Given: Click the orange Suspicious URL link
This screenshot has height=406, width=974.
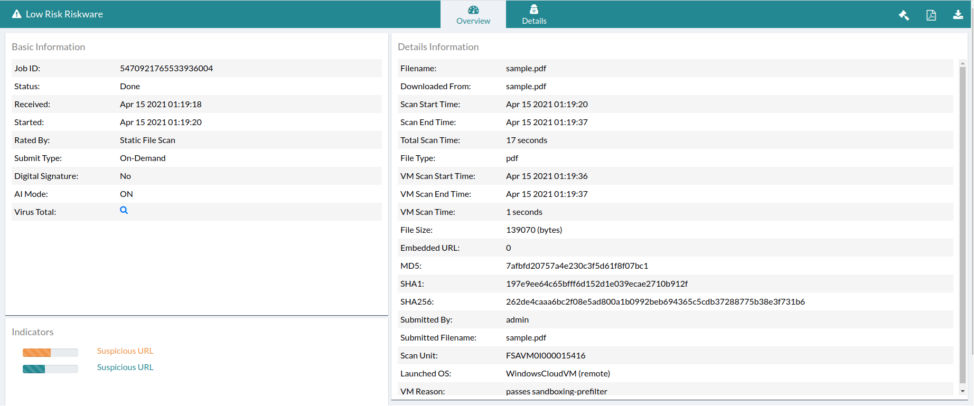Looking at the screenshot, I should (x=125, y=351).
